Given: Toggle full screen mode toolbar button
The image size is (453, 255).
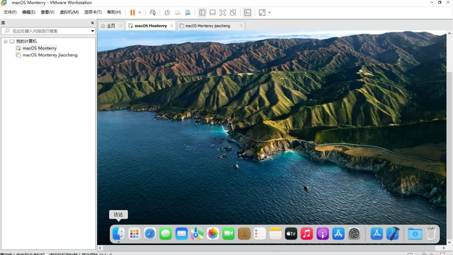Looking at the screenshot, I should (223, 12).
